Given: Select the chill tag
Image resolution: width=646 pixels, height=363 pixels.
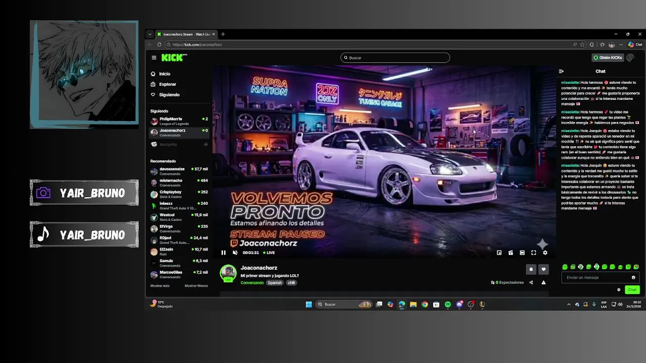Looking at the screenshot, I should [291, 283].
